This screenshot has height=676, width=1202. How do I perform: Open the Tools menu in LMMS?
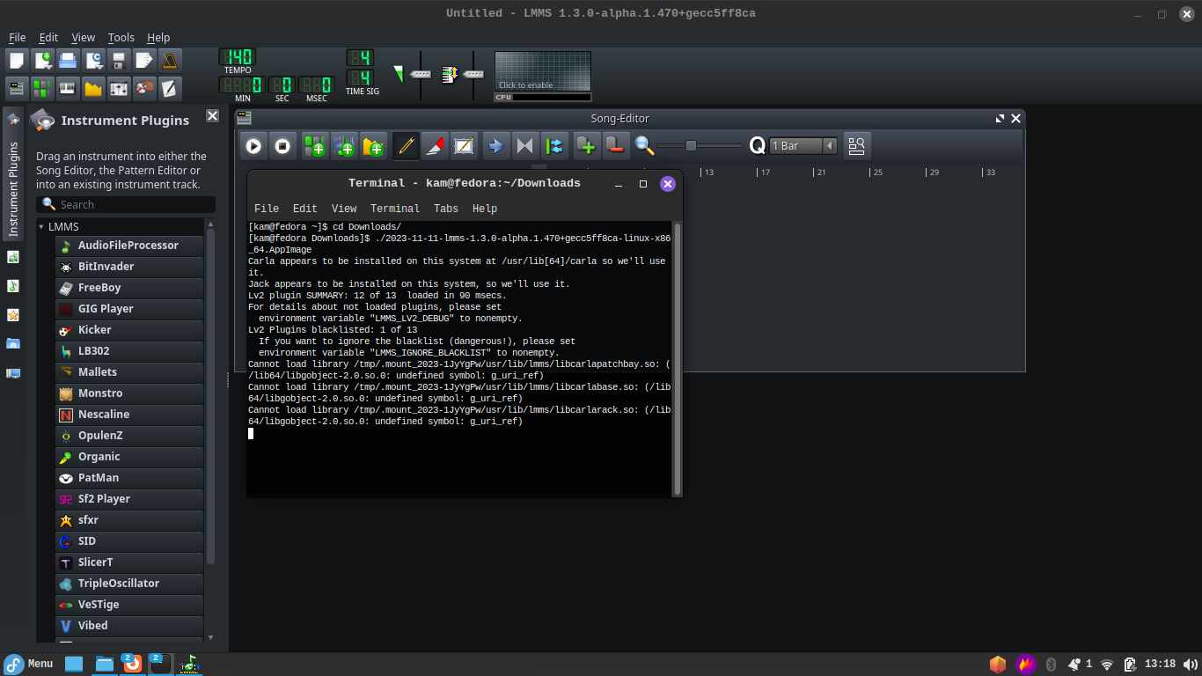pyautogui.click(x=121, y=37)
